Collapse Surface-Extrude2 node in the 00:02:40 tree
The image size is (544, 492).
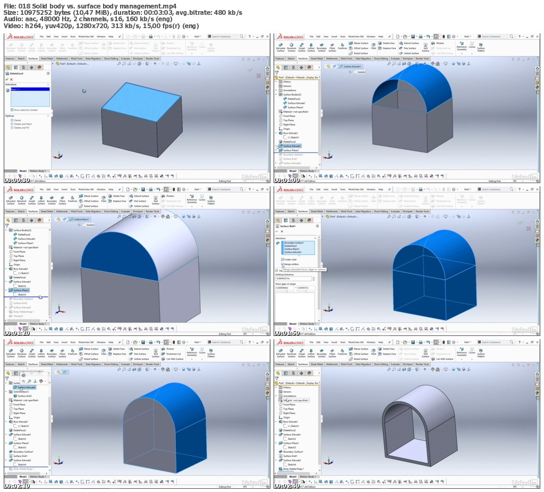[276, 460]
